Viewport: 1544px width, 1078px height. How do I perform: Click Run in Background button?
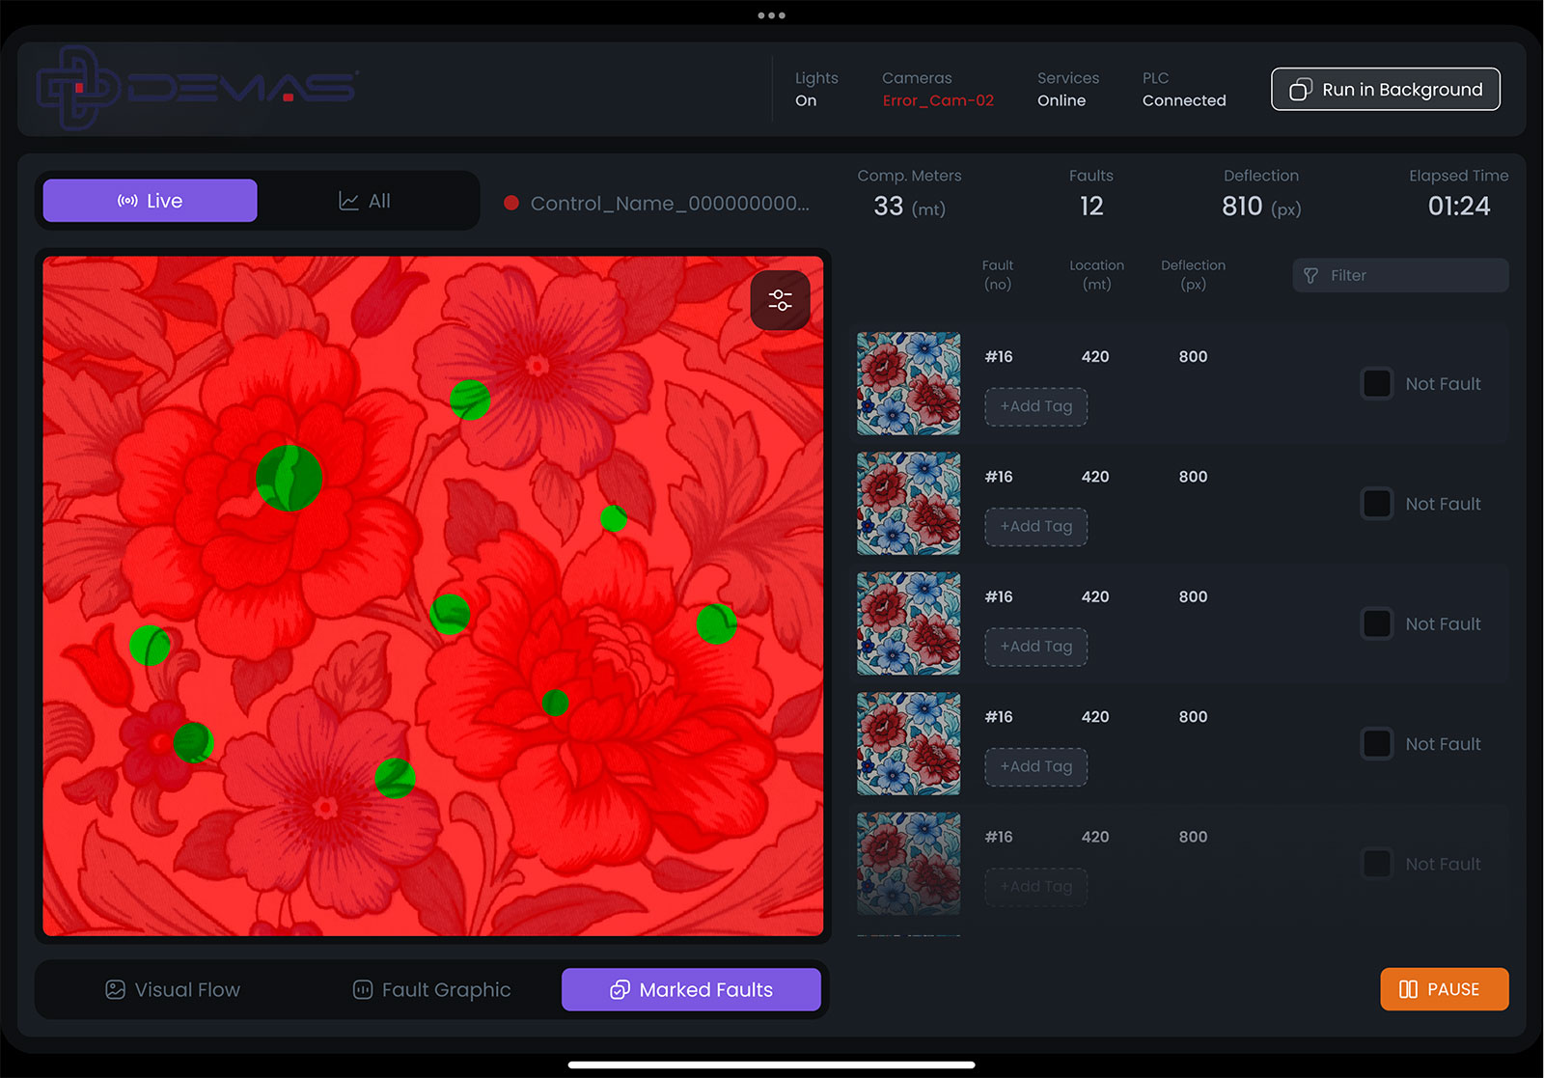(1385, 90)
